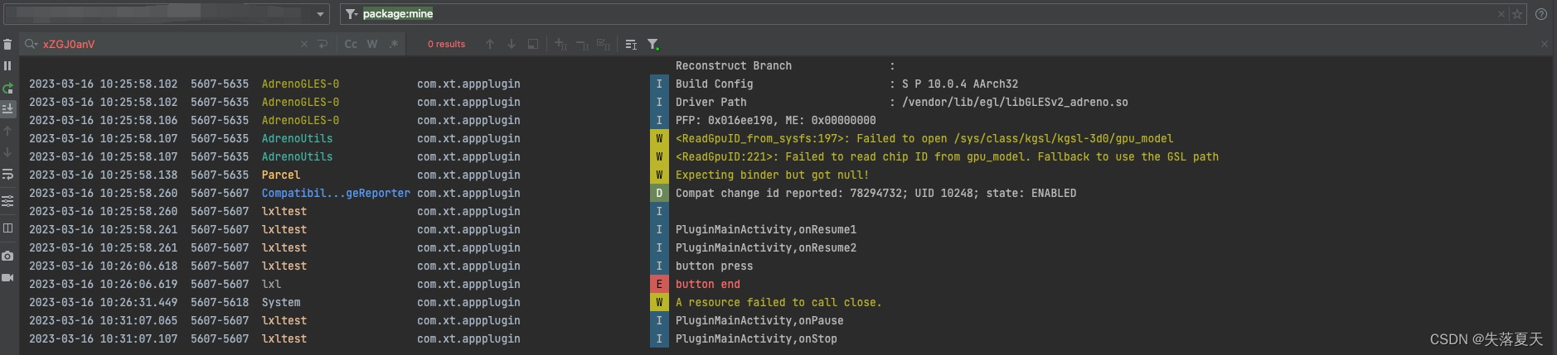
Task: Click the 0 results label
Action: coord(446,44)
